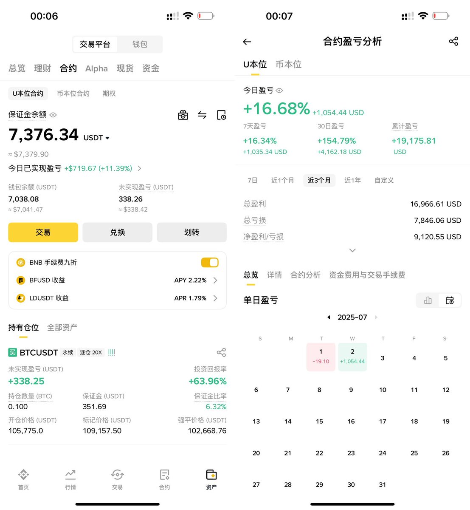
Task: Tap the 划转 transfer button
Action: [x=192, y=232]
